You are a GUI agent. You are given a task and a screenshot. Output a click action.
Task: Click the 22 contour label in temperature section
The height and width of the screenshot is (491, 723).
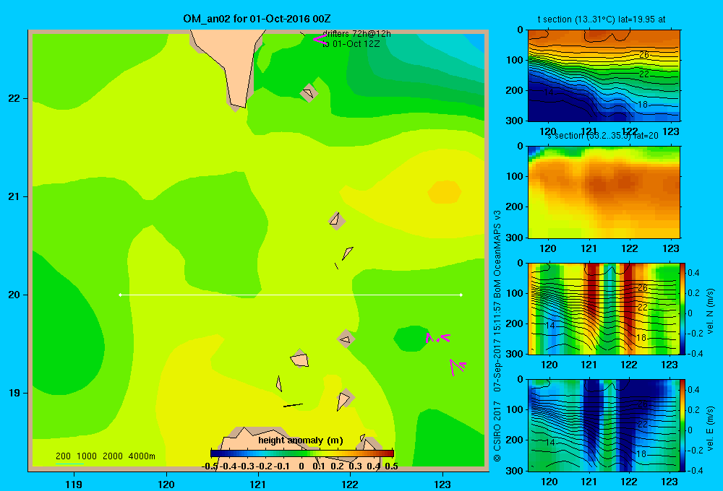point(643,74)
